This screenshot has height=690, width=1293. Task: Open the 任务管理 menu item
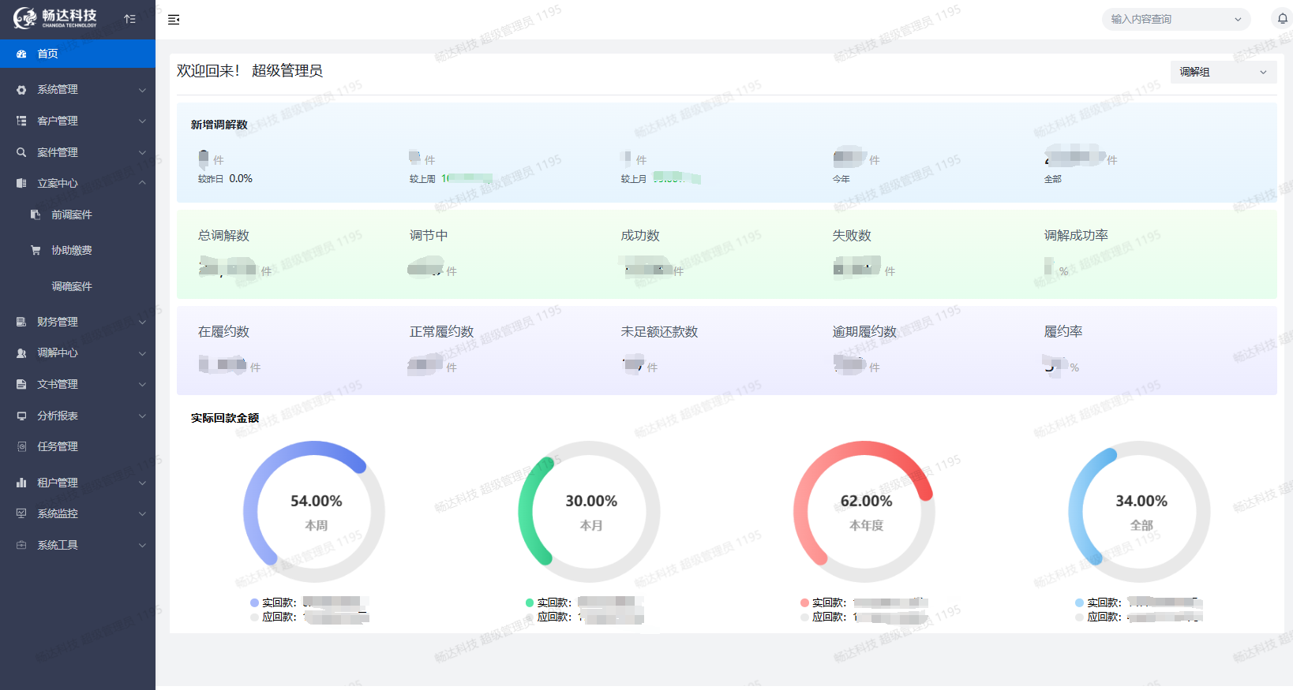coord(58,446)
